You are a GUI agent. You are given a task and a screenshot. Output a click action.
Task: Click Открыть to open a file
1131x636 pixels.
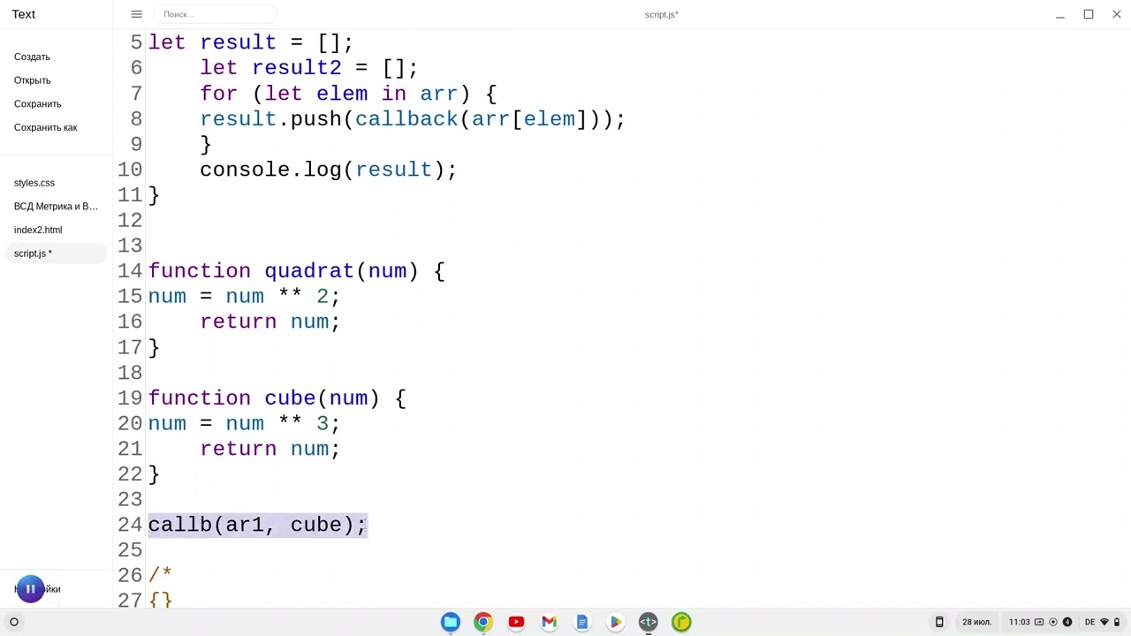pos(33,80)
